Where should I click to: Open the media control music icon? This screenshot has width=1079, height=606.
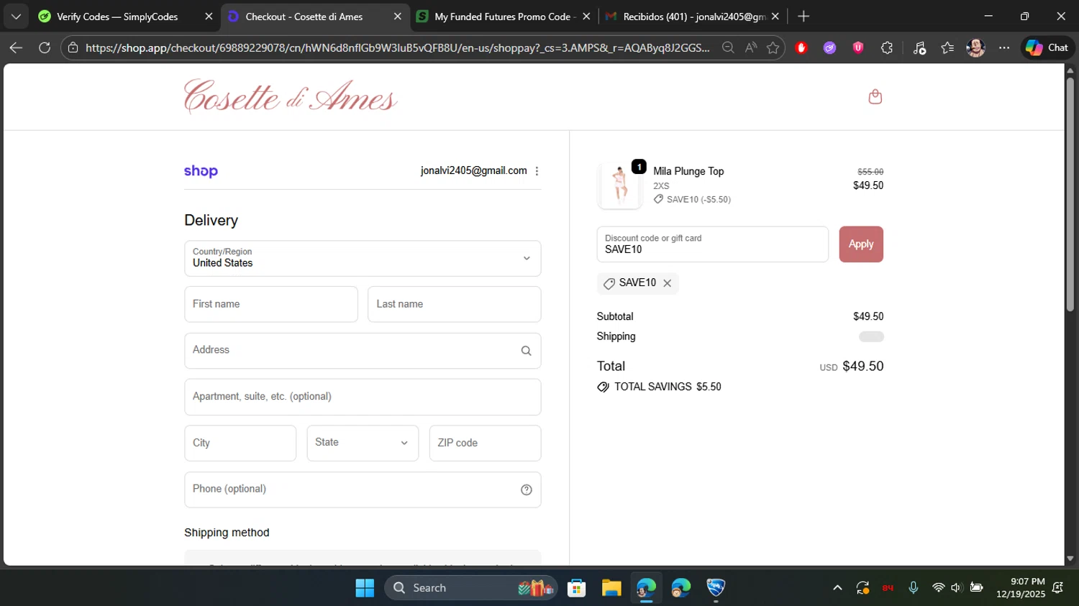click(919, 47)
